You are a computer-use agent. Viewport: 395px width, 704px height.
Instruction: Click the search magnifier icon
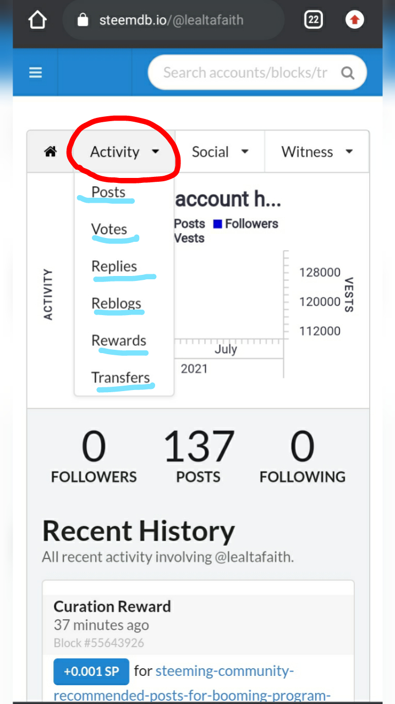pos(348,73)
